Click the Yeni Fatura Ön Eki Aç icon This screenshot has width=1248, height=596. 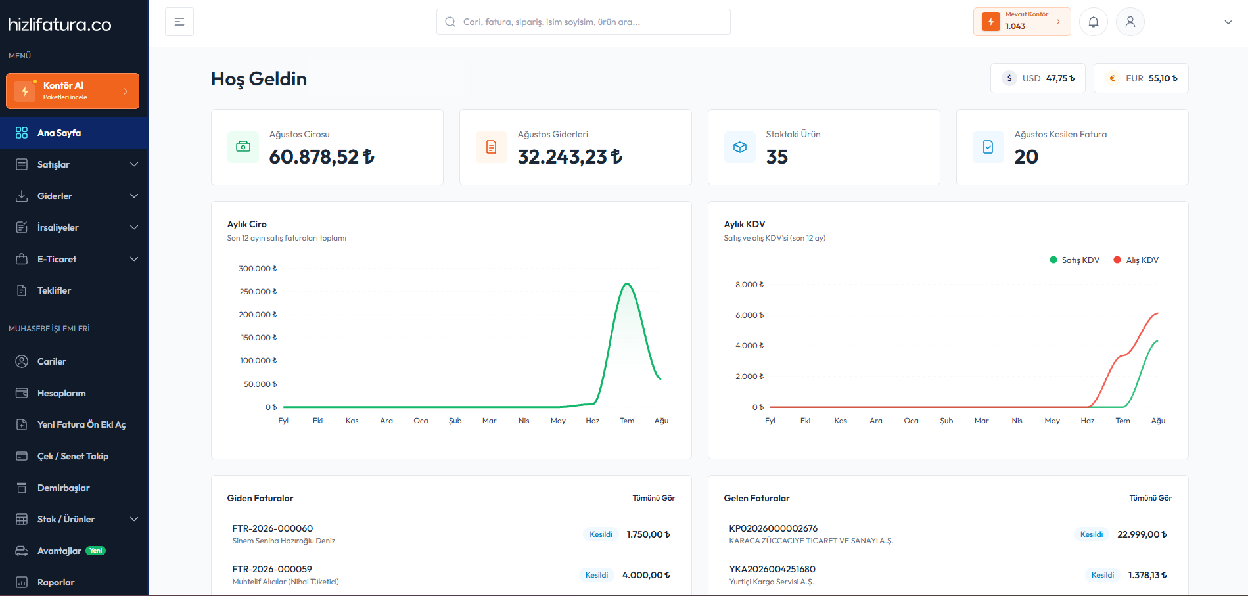tap(22, 424)
